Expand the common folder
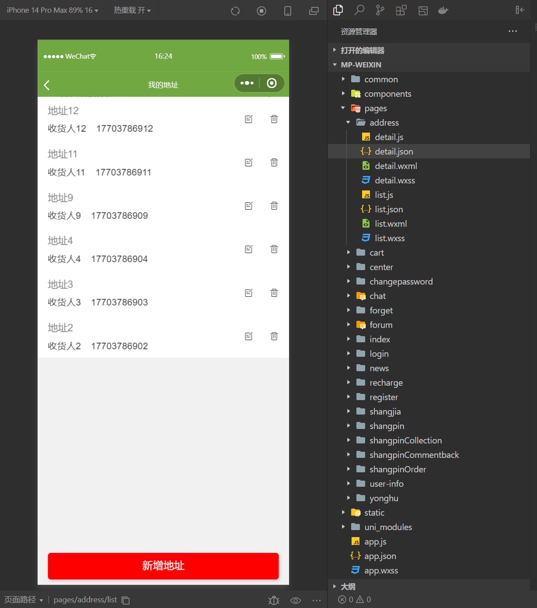The image size is (537, 608). click(429, 79)
